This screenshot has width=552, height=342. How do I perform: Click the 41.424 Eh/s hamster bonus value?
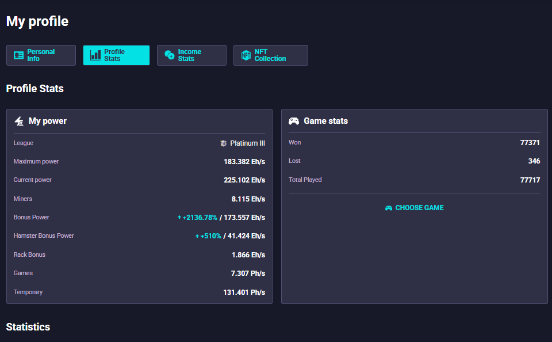247,236
